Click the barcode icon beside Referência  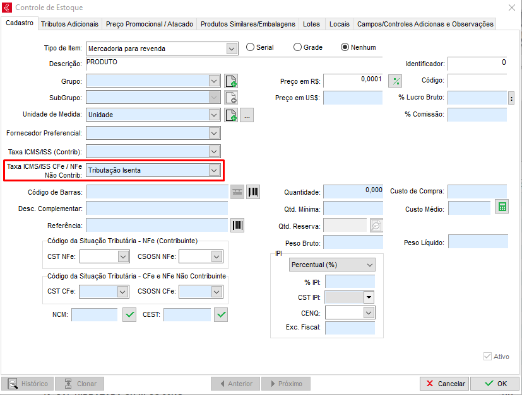(x=237, y=226)
